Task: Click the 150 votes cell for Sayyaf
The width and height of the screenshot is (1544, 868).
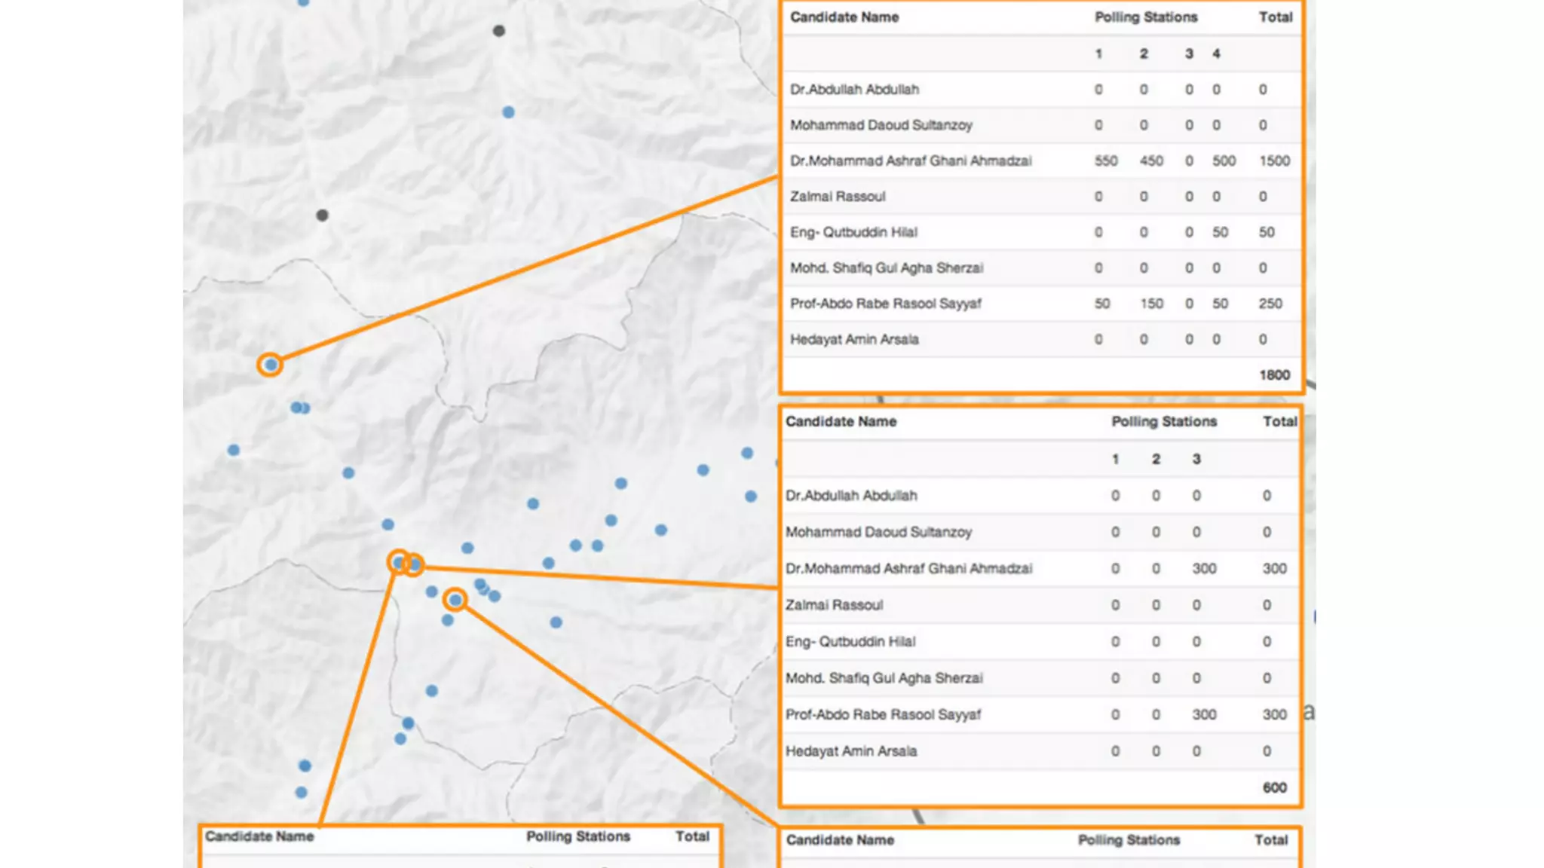Action: point(1151,304)
